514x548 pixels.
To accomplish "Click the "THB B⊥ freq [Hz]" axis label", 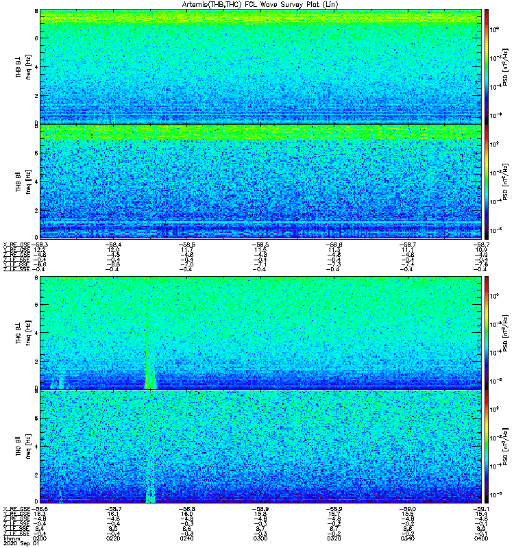I will pos(23,66).
